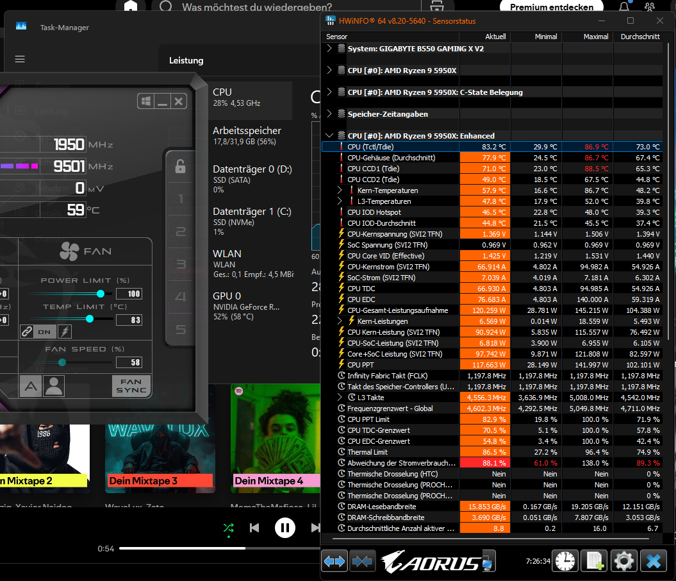Image resolution: width=676 pixels, height=581 pixels.
Task: Click the collapse columns arrows icon in HWiNFO
Action: (362, 561)
